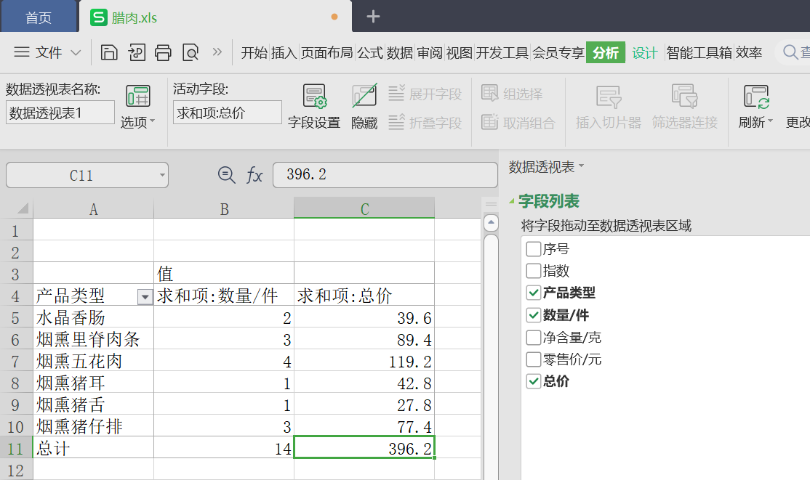
Task: Check the 序号 field checkbox
Action: point(534,249)
